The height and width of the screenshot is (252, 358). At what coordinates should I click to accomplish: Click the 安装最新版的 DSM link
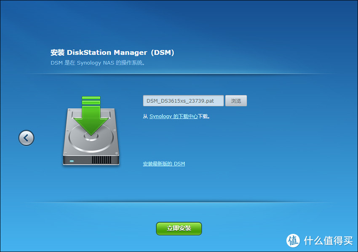(164, 164)
